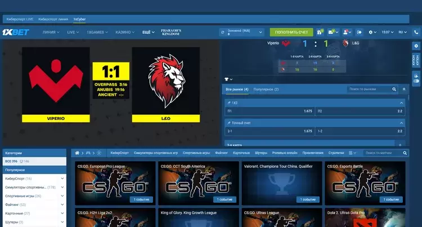
Task: Click the monitor live-count icon beside 146
Action: [x=21, y=161]
